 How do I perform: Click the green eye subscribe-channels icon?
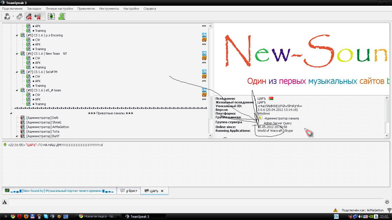[x=51, y=16]
